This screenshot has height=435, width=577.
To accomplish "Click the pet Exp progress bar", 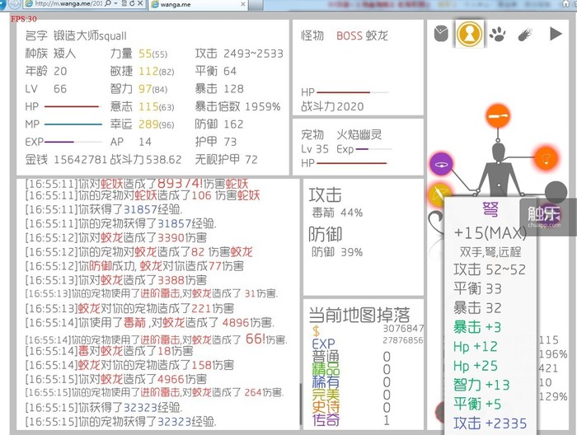I will tap(374, 149).
